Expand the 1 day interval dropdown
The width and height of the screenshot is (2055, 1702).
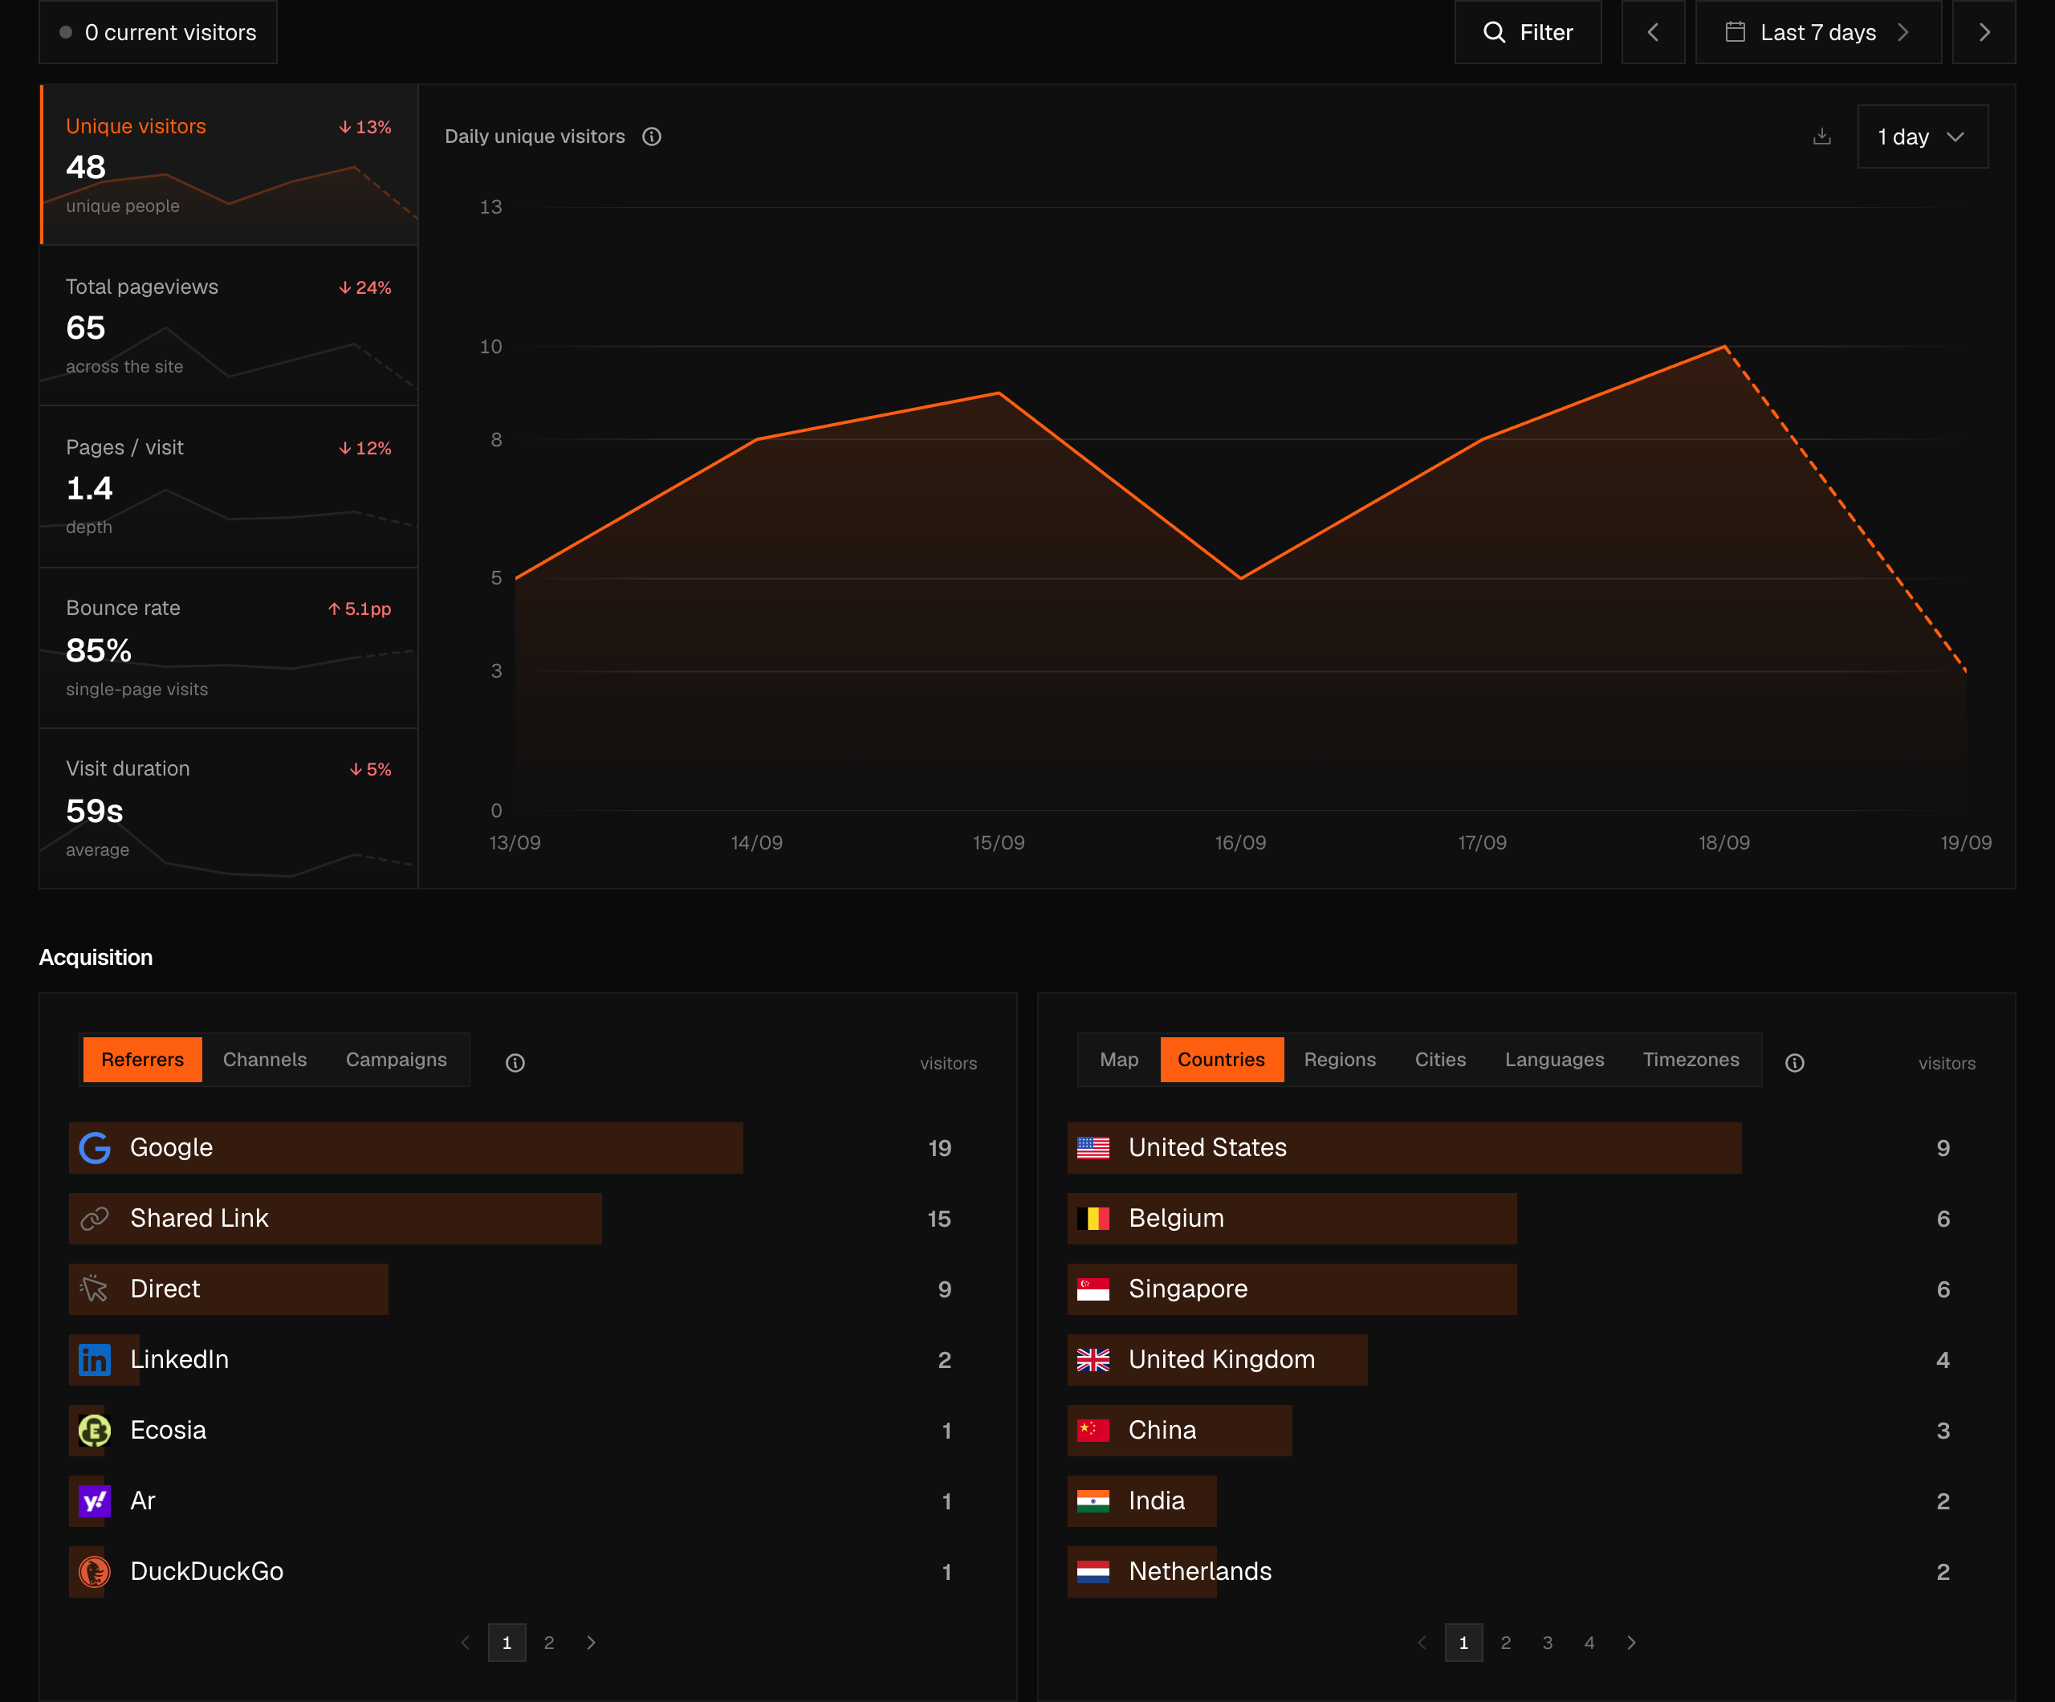[1922, 137]
